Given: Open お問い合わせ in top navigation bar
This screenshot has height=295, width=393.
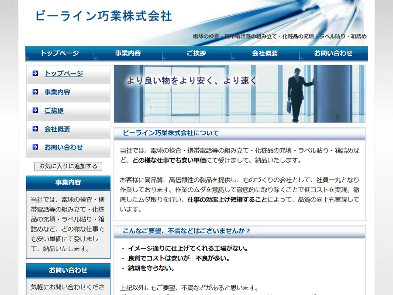Looking at the screenshot, I should (x=333, y=53).
